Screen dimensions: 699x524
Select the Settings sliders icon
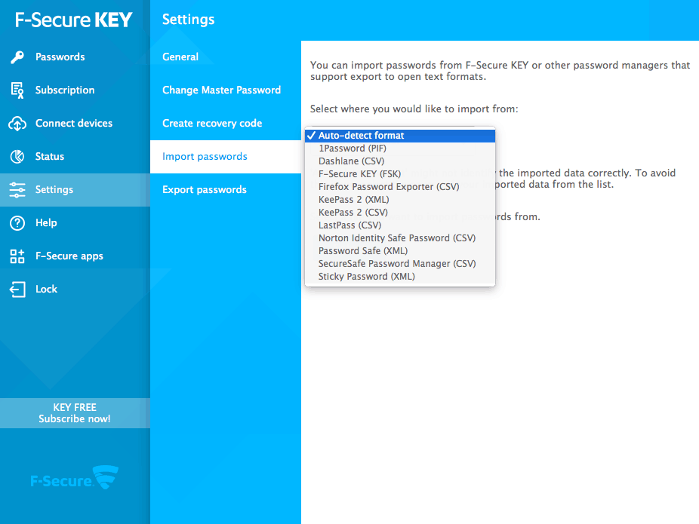(17, 189)
